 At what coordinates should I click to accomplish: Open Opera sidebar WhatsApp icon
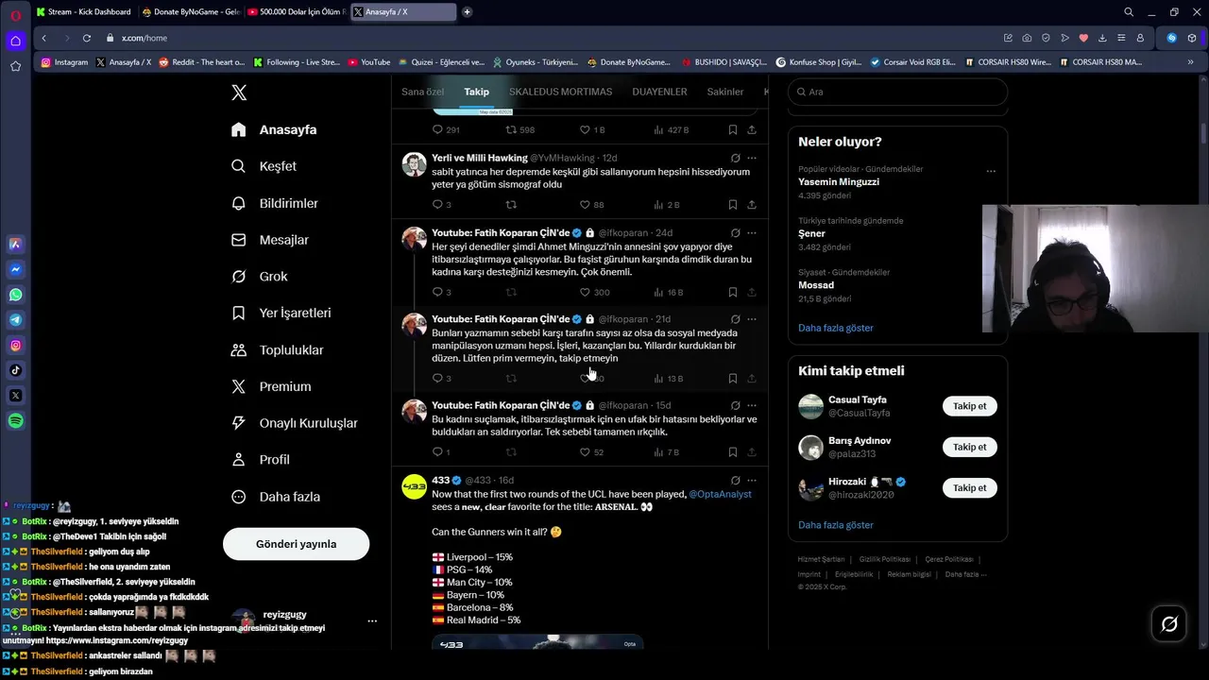pos(15,295)
